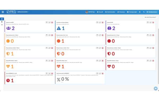Open the chat widget bubble at bottom right

tap(156, 89)
